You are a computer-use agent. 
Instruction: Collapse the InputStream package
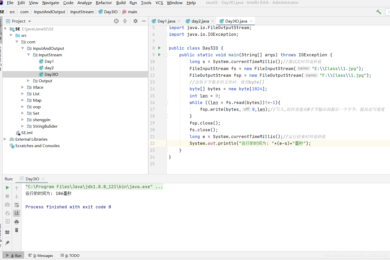click(x=29, y=55)
